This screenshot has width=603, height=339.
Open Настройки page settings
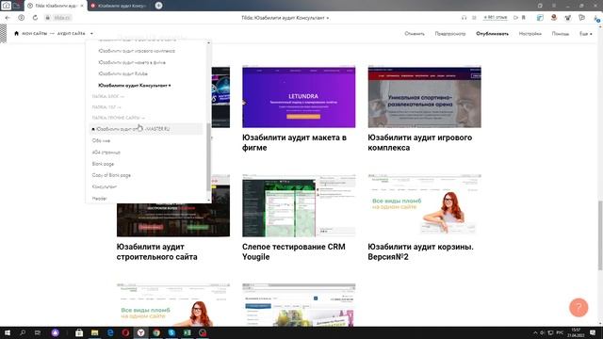(x=530, y=34)
